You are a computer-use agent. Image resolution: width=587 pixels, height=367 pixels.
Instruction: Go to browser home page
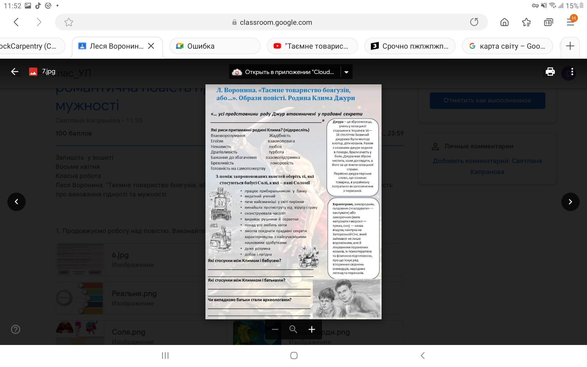(x=504, y=22)
